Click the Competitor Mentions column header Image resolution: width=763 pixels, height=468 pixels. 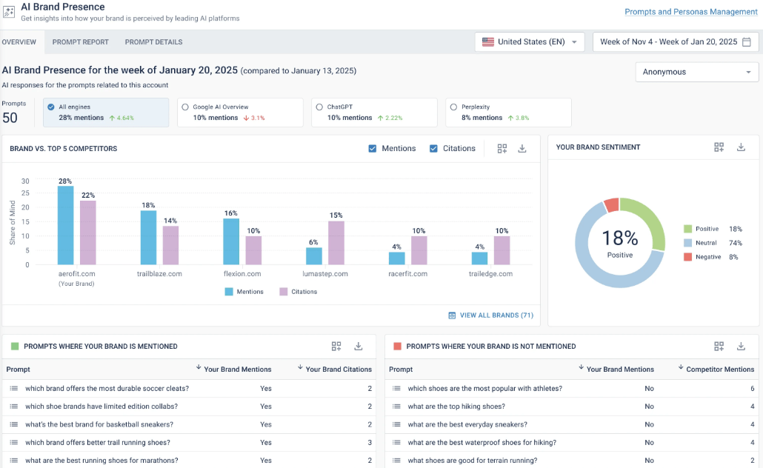pyautogui.click(x=720, y=370)
